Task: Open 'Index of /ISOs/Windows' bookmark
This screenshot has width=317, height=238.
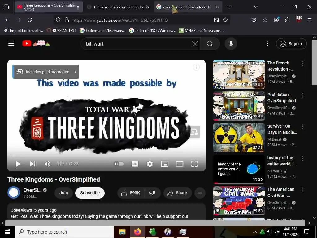Action: pyautogui.click(x=152, y=31)
